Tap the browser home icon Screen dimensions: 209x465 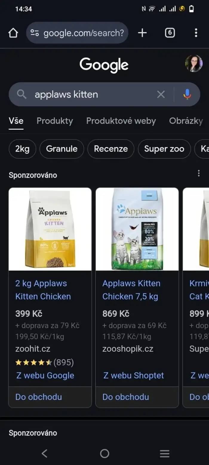point(13,33)
